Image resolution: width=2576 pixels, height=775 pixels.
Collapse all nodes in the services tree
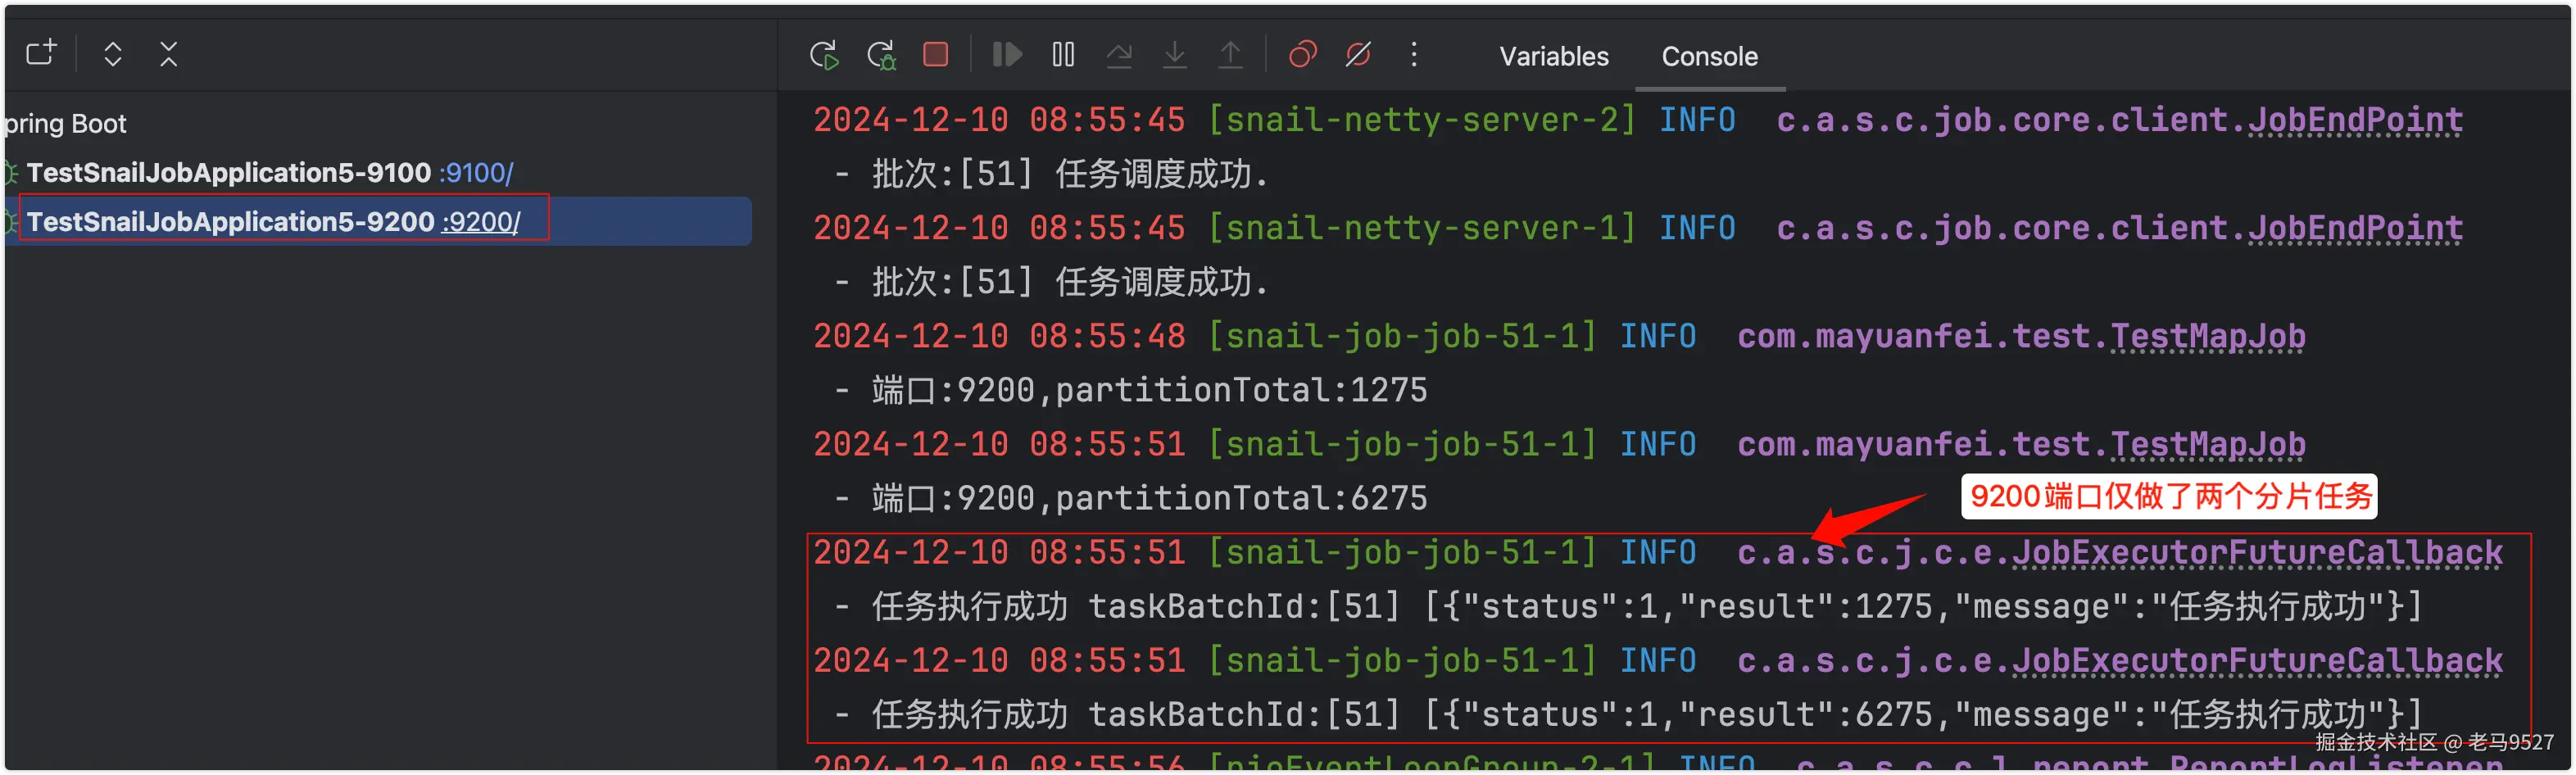click(x=168, y=54)
